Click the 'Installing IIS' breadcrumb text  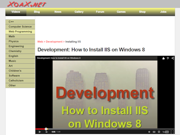click(x=73, y=42)
